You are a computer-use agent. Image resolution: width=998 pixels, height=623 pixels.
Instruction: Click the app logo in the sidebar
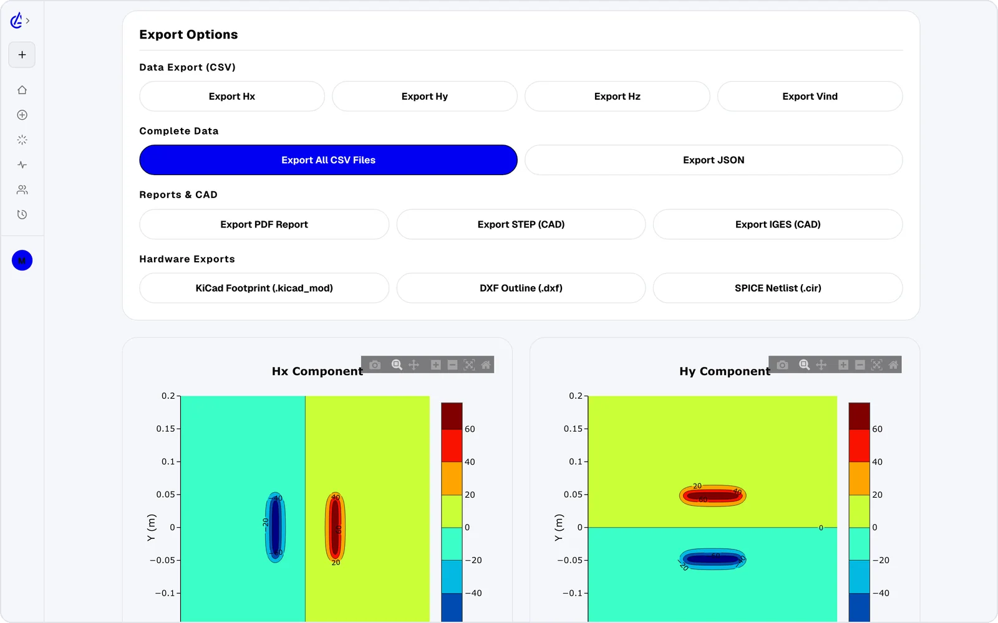[16, 21]
